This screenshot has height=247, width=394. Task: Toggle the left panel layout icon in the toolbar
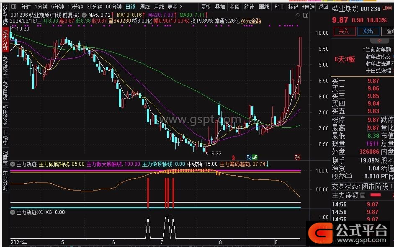tap(14, 7)
